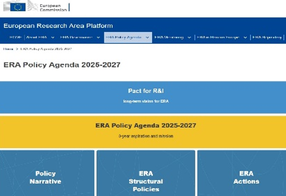This screenshot has width=286, height=196.
Task: Follow the Home breadcrumb link
Action: (8, 49)
